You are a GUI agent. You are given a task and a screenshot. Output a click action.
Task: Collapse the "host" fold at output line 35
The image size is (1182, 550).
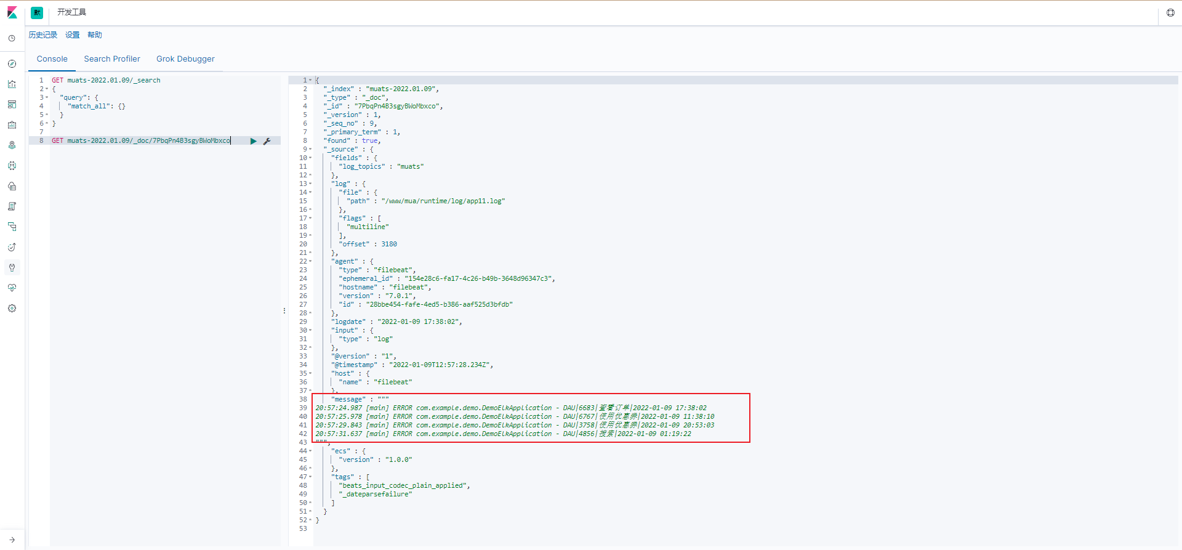click(x=310, y=373)
